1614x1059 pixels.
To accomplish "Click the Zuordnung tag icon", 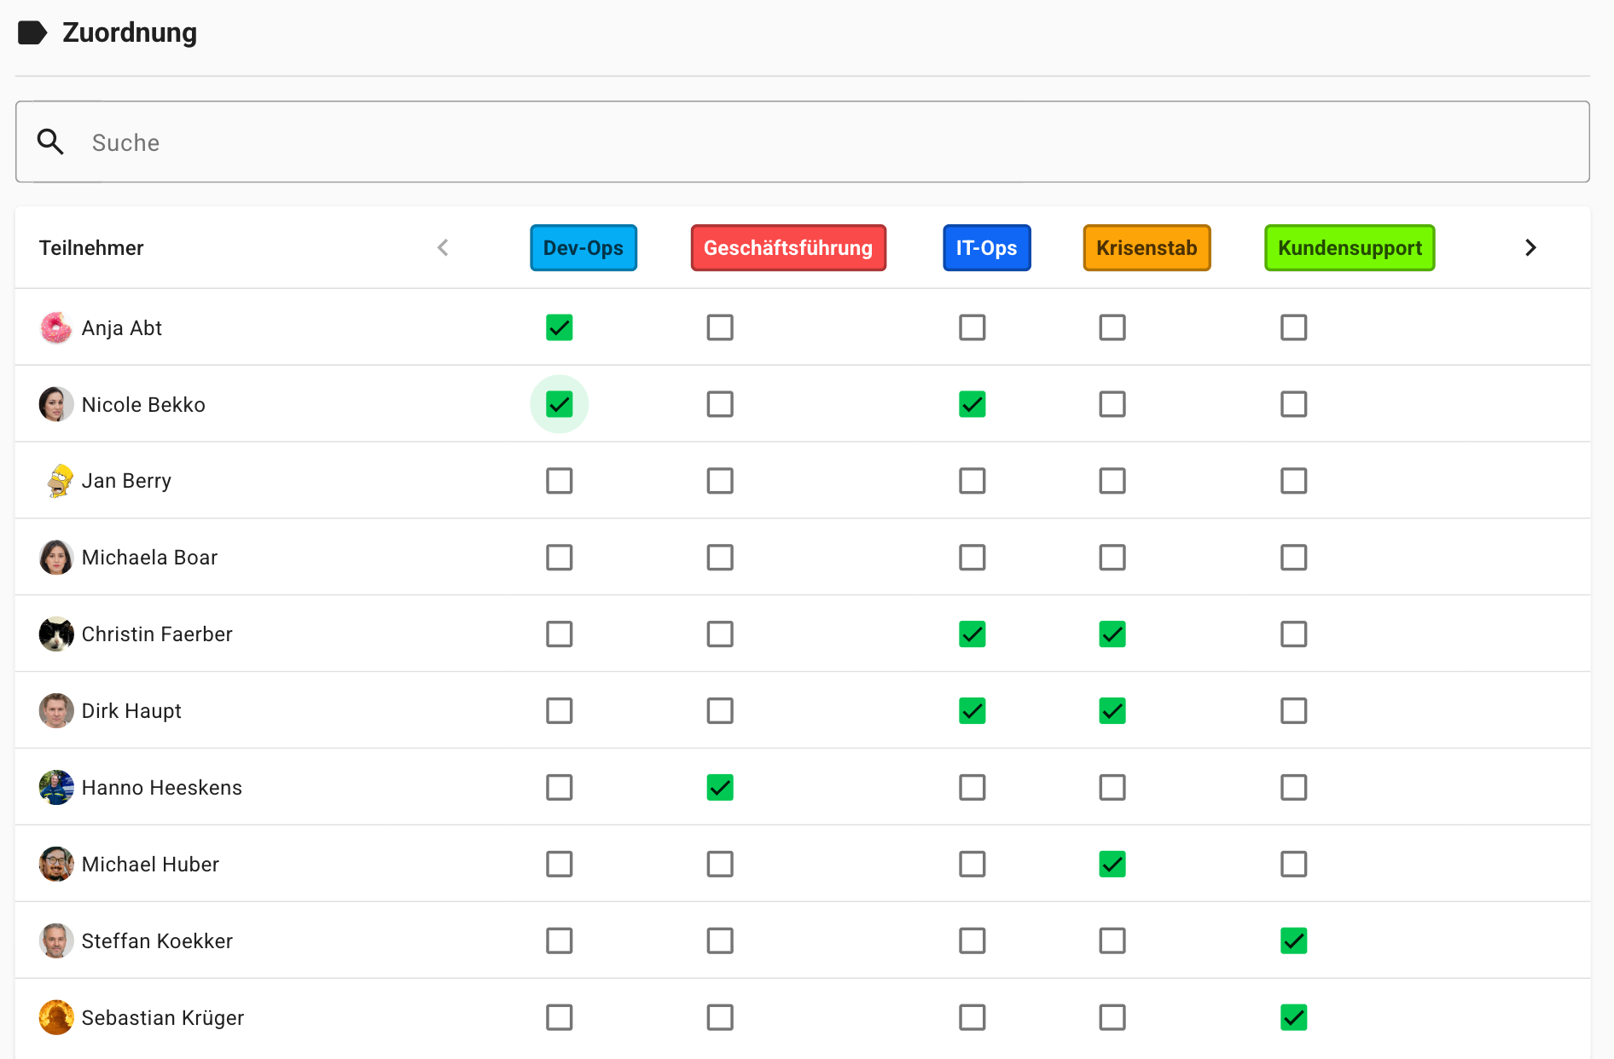I will coord(32,33).
